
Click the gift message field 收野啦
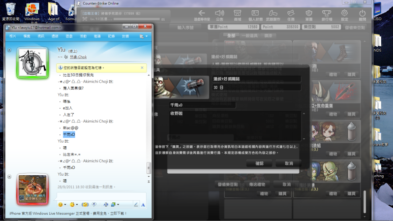tap(235, 126)
